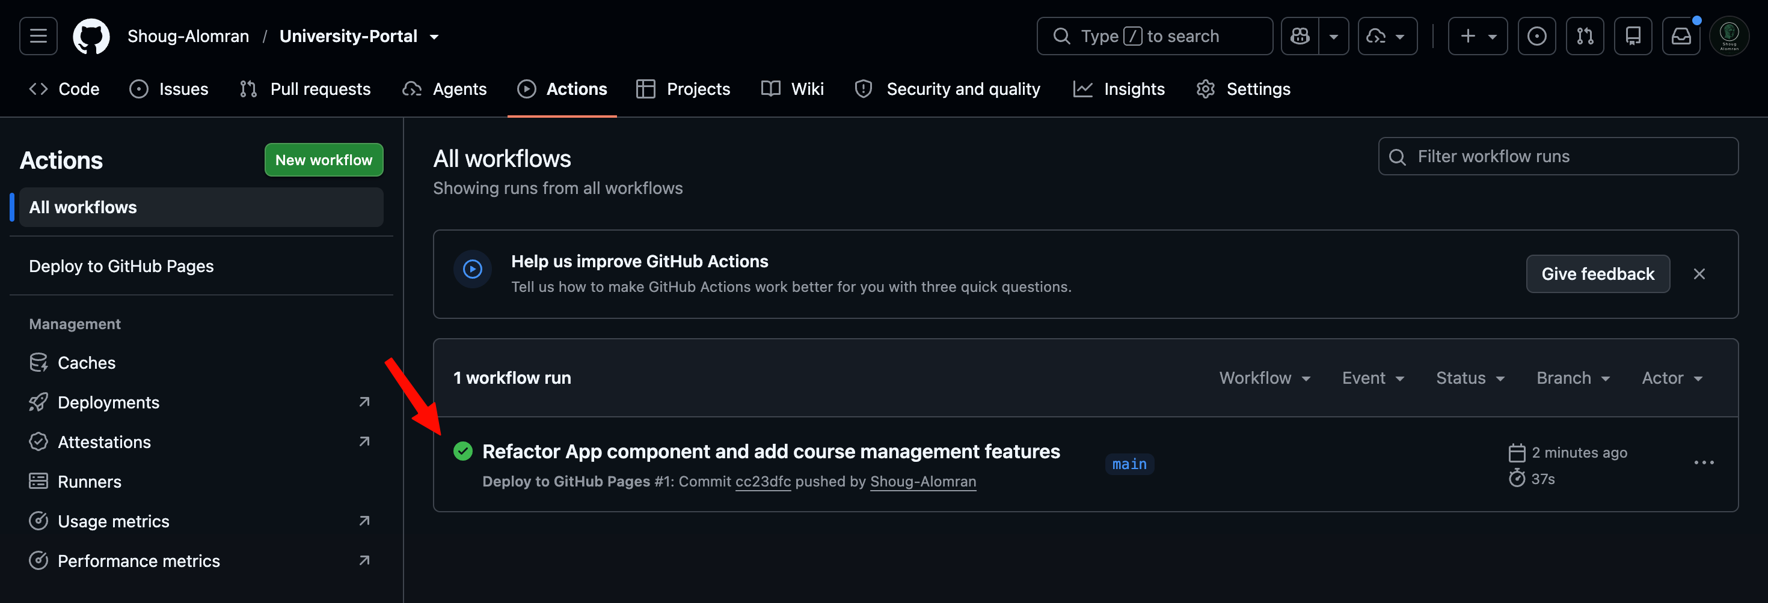Expand the Copilot dropdown arrow
This screenshot has width=1768, height=603.
[x=1334, y=36]
